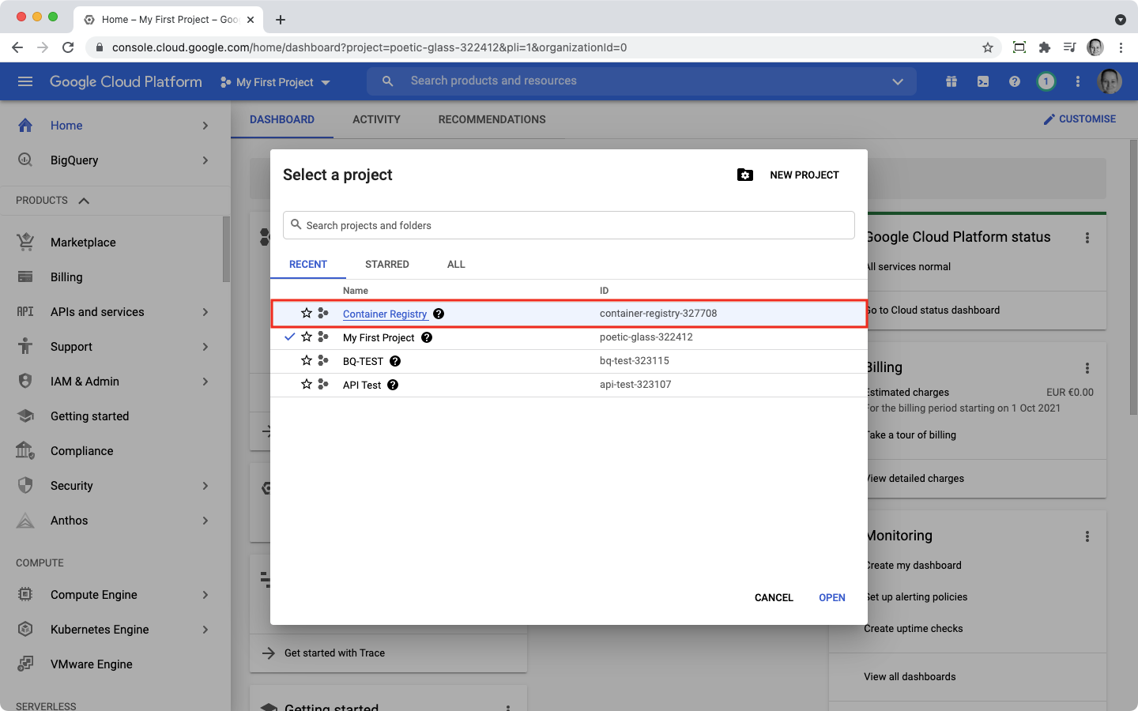Open the RECOMMENDATIONS tab
This screenshot has height=711, width=1138.
pyautogui.click(x=492, y=119)
